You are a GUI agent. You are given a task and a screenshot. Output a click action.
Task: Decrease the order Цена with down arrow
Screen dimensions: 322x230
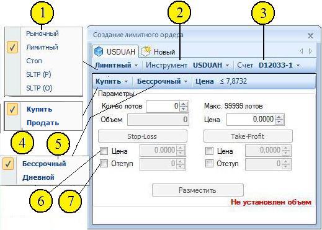[x=279, y=122]
